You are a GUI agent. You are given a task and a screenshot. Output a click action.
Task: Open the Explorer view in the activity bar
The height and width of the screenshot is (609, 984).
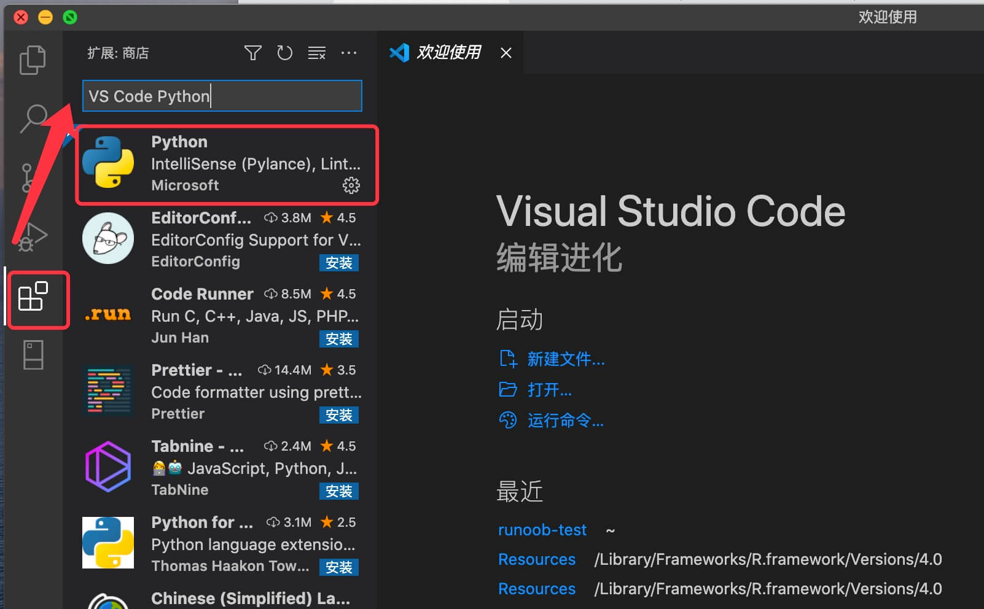(x=33, y=60)
